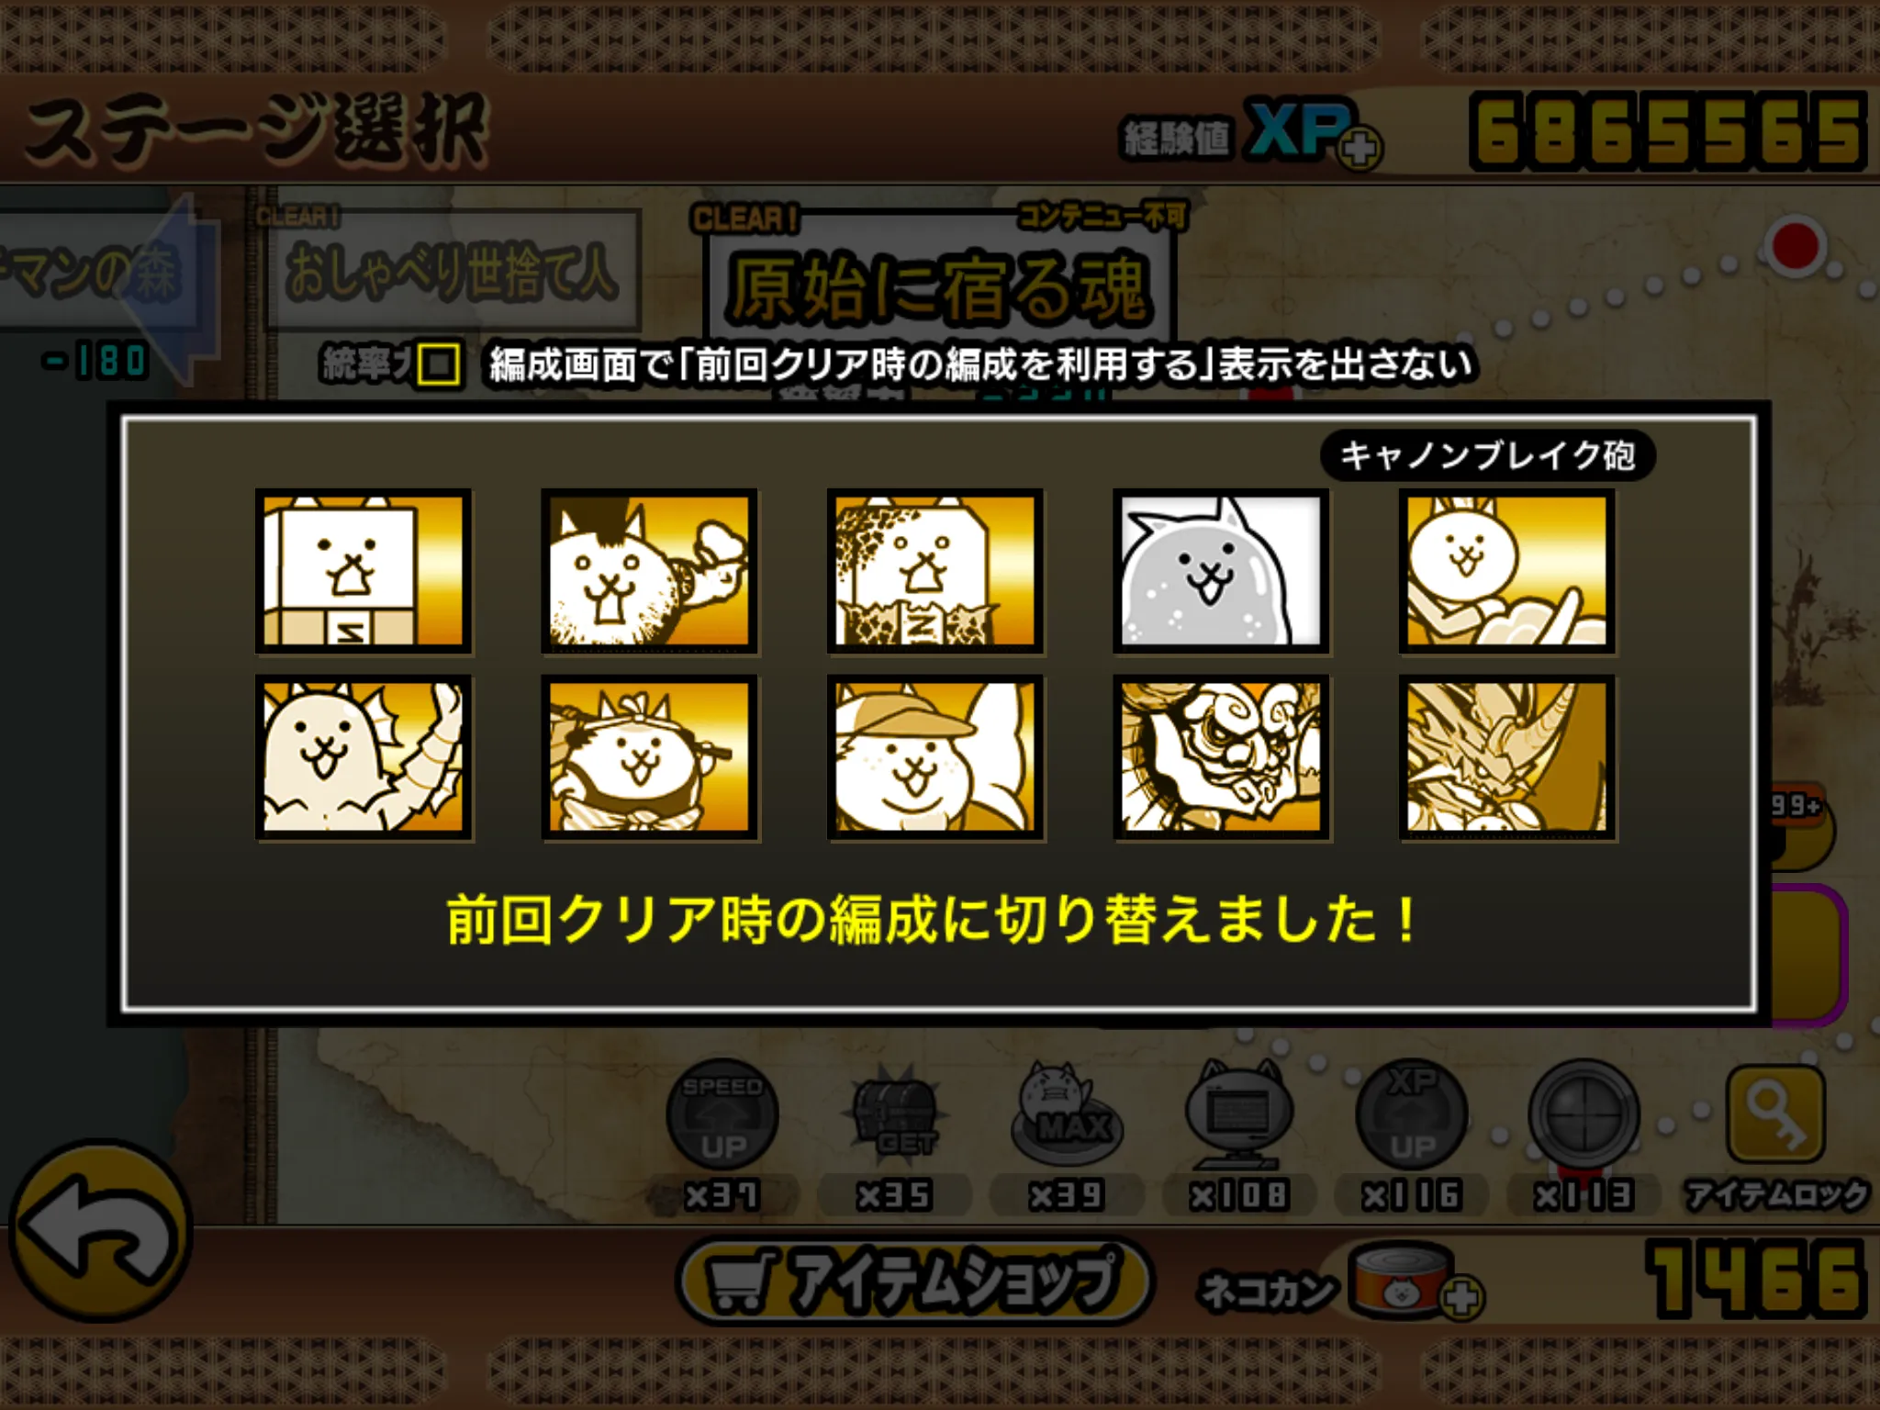Viewport: 1880px width, 1410px height.
Task: Tap the キャノンブレイク砲 cannon label
Action: pyautogui.click(x=1487, y=455)
